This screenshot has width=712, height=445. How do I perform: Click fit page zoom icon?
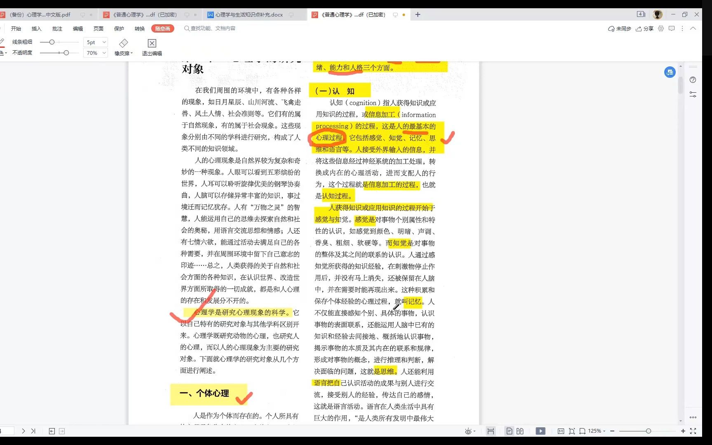[x=572, y=431]
